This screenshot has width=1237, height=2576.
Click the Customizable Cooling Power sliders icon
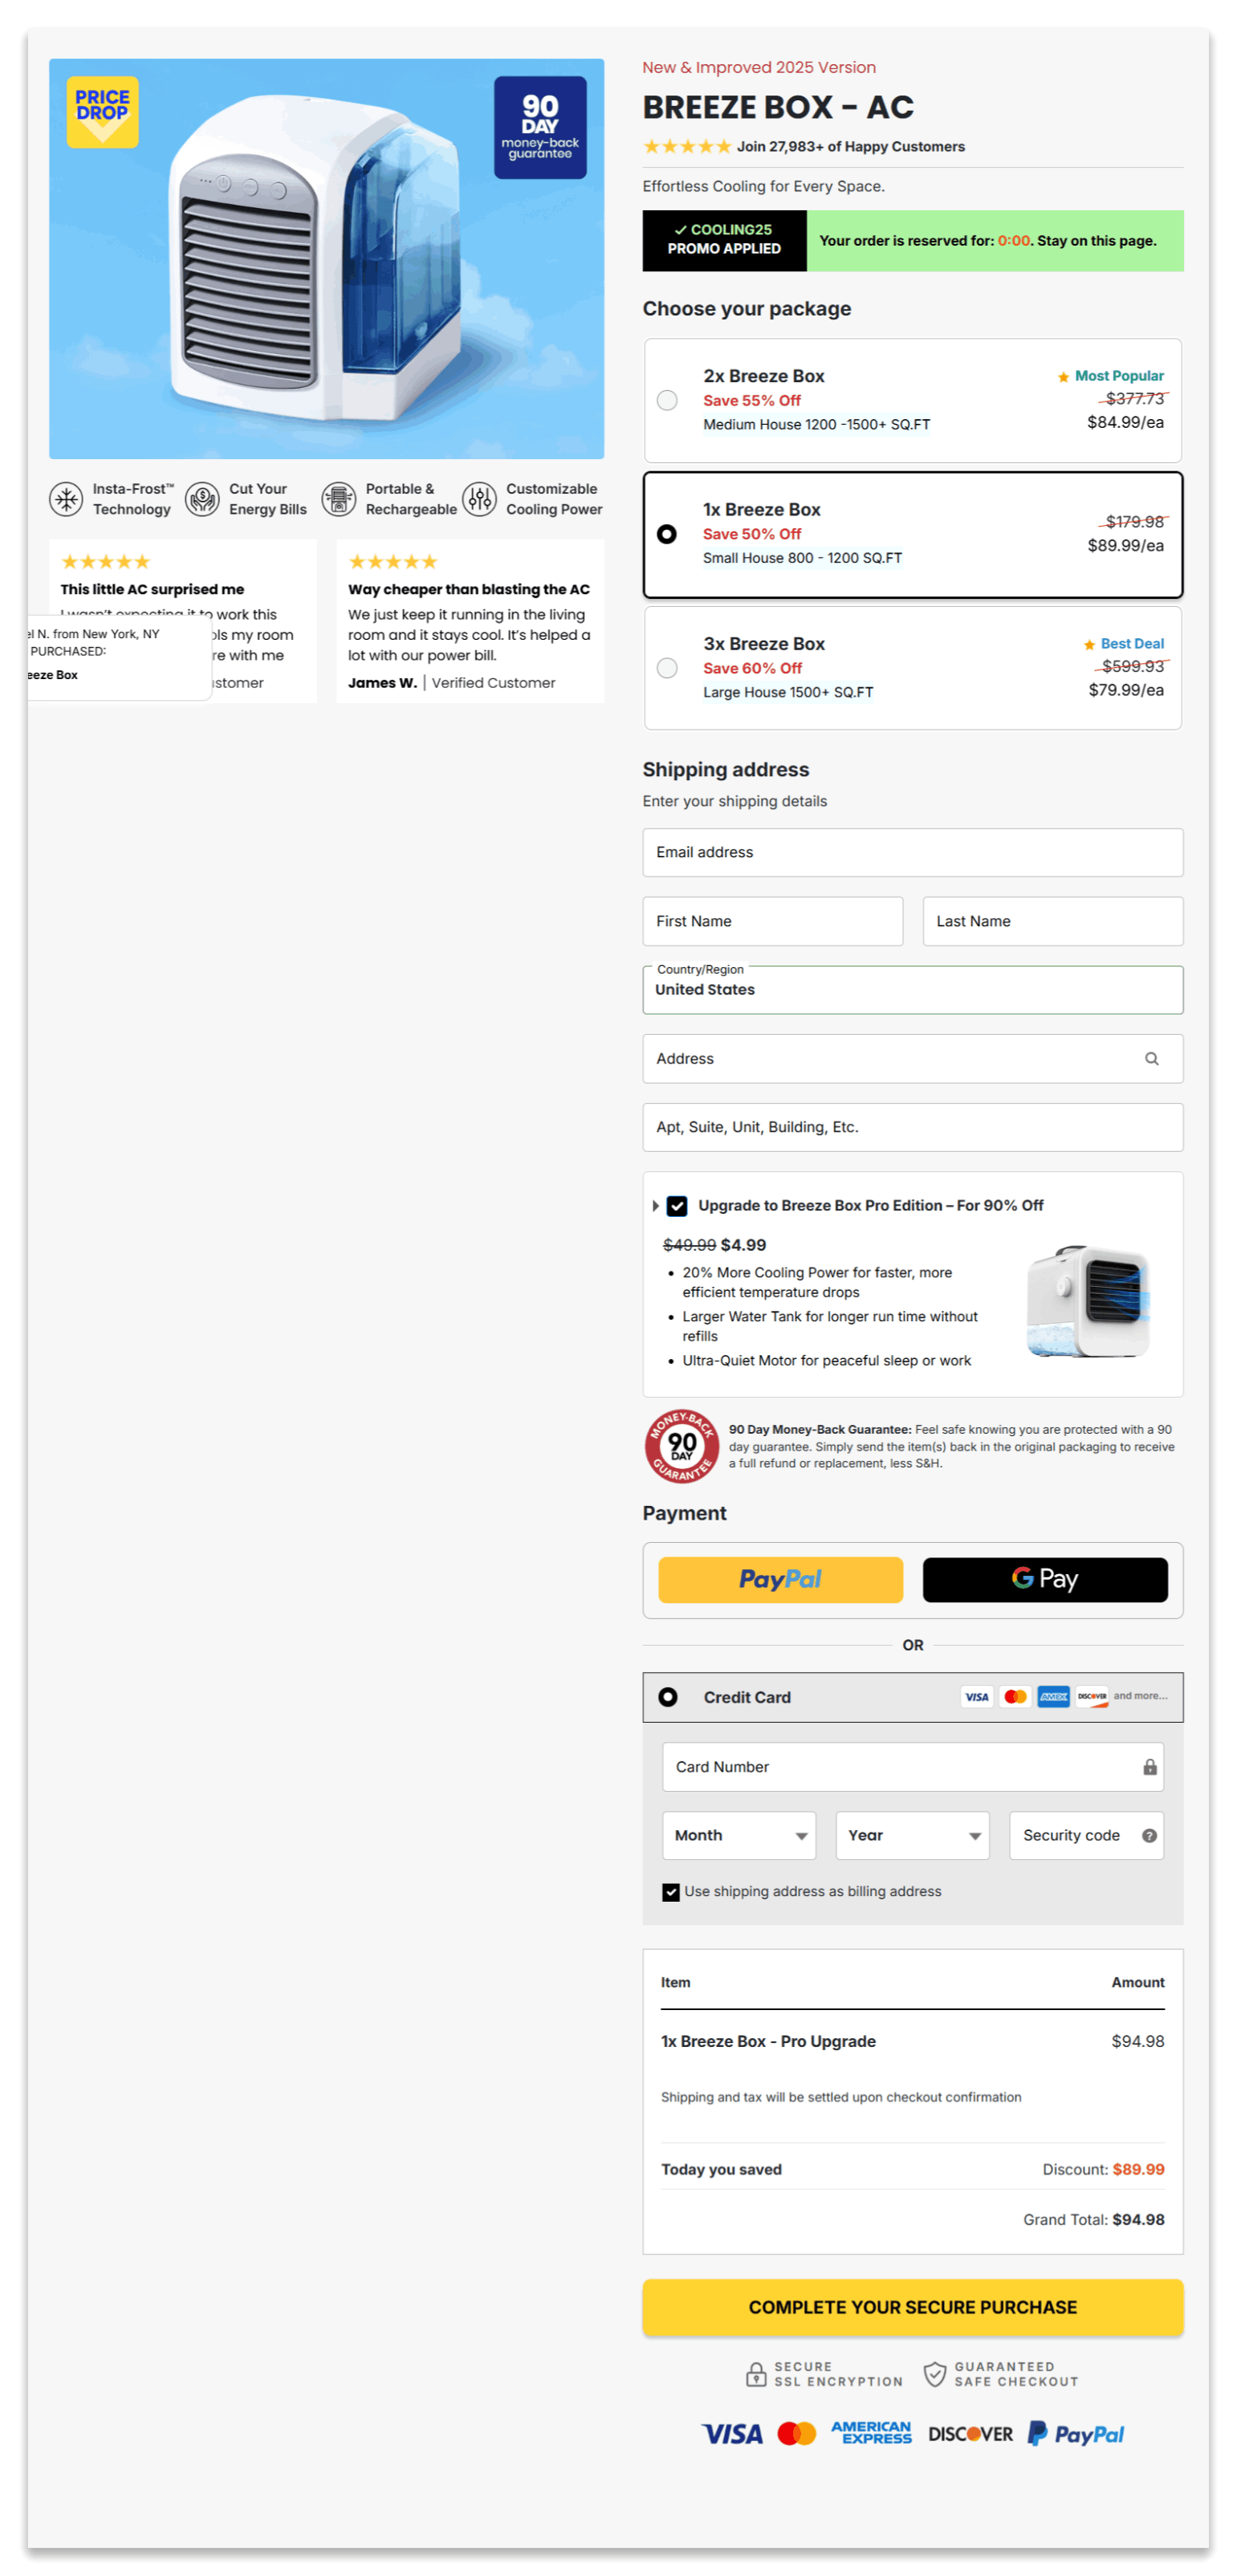479,498
